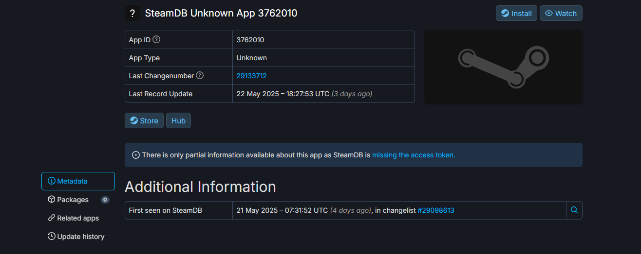Viewport: 641px width, 254px height.
Task: Open changelist #29098613 link
Action: (x=435, y=210)
